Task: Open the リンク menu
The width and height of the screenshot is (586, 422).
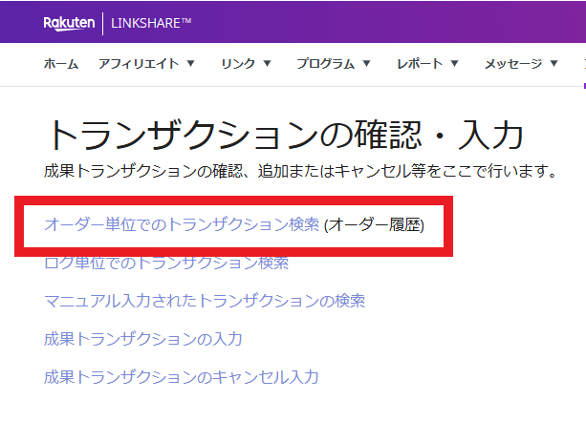Action: click(237, 64)
